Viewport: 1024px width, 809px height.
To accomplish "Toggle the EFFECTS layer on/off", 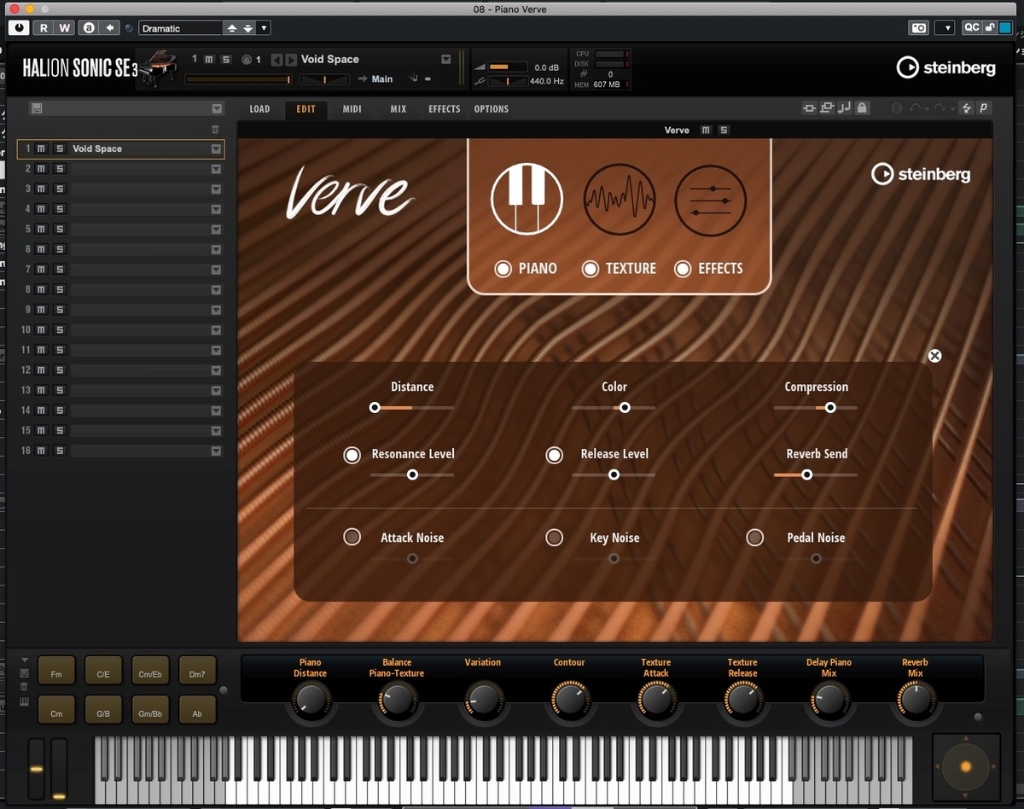I will pyautogui.click(x=682, y=269).
